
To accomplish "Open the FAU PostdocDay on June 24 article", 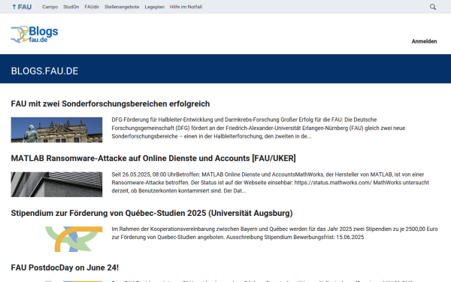I will pos(65,268).
